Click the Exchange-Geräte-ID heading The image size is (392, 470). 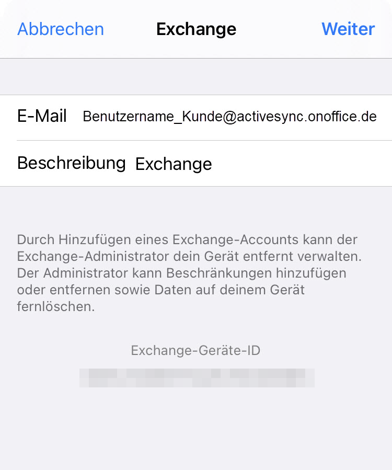(195, 350)
